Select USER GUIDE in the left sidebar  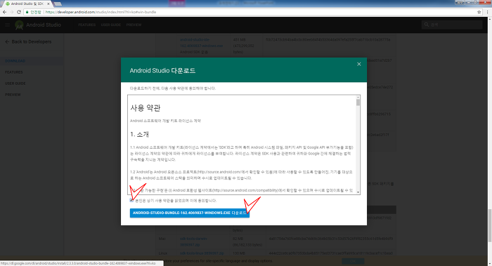coord(15,84)
